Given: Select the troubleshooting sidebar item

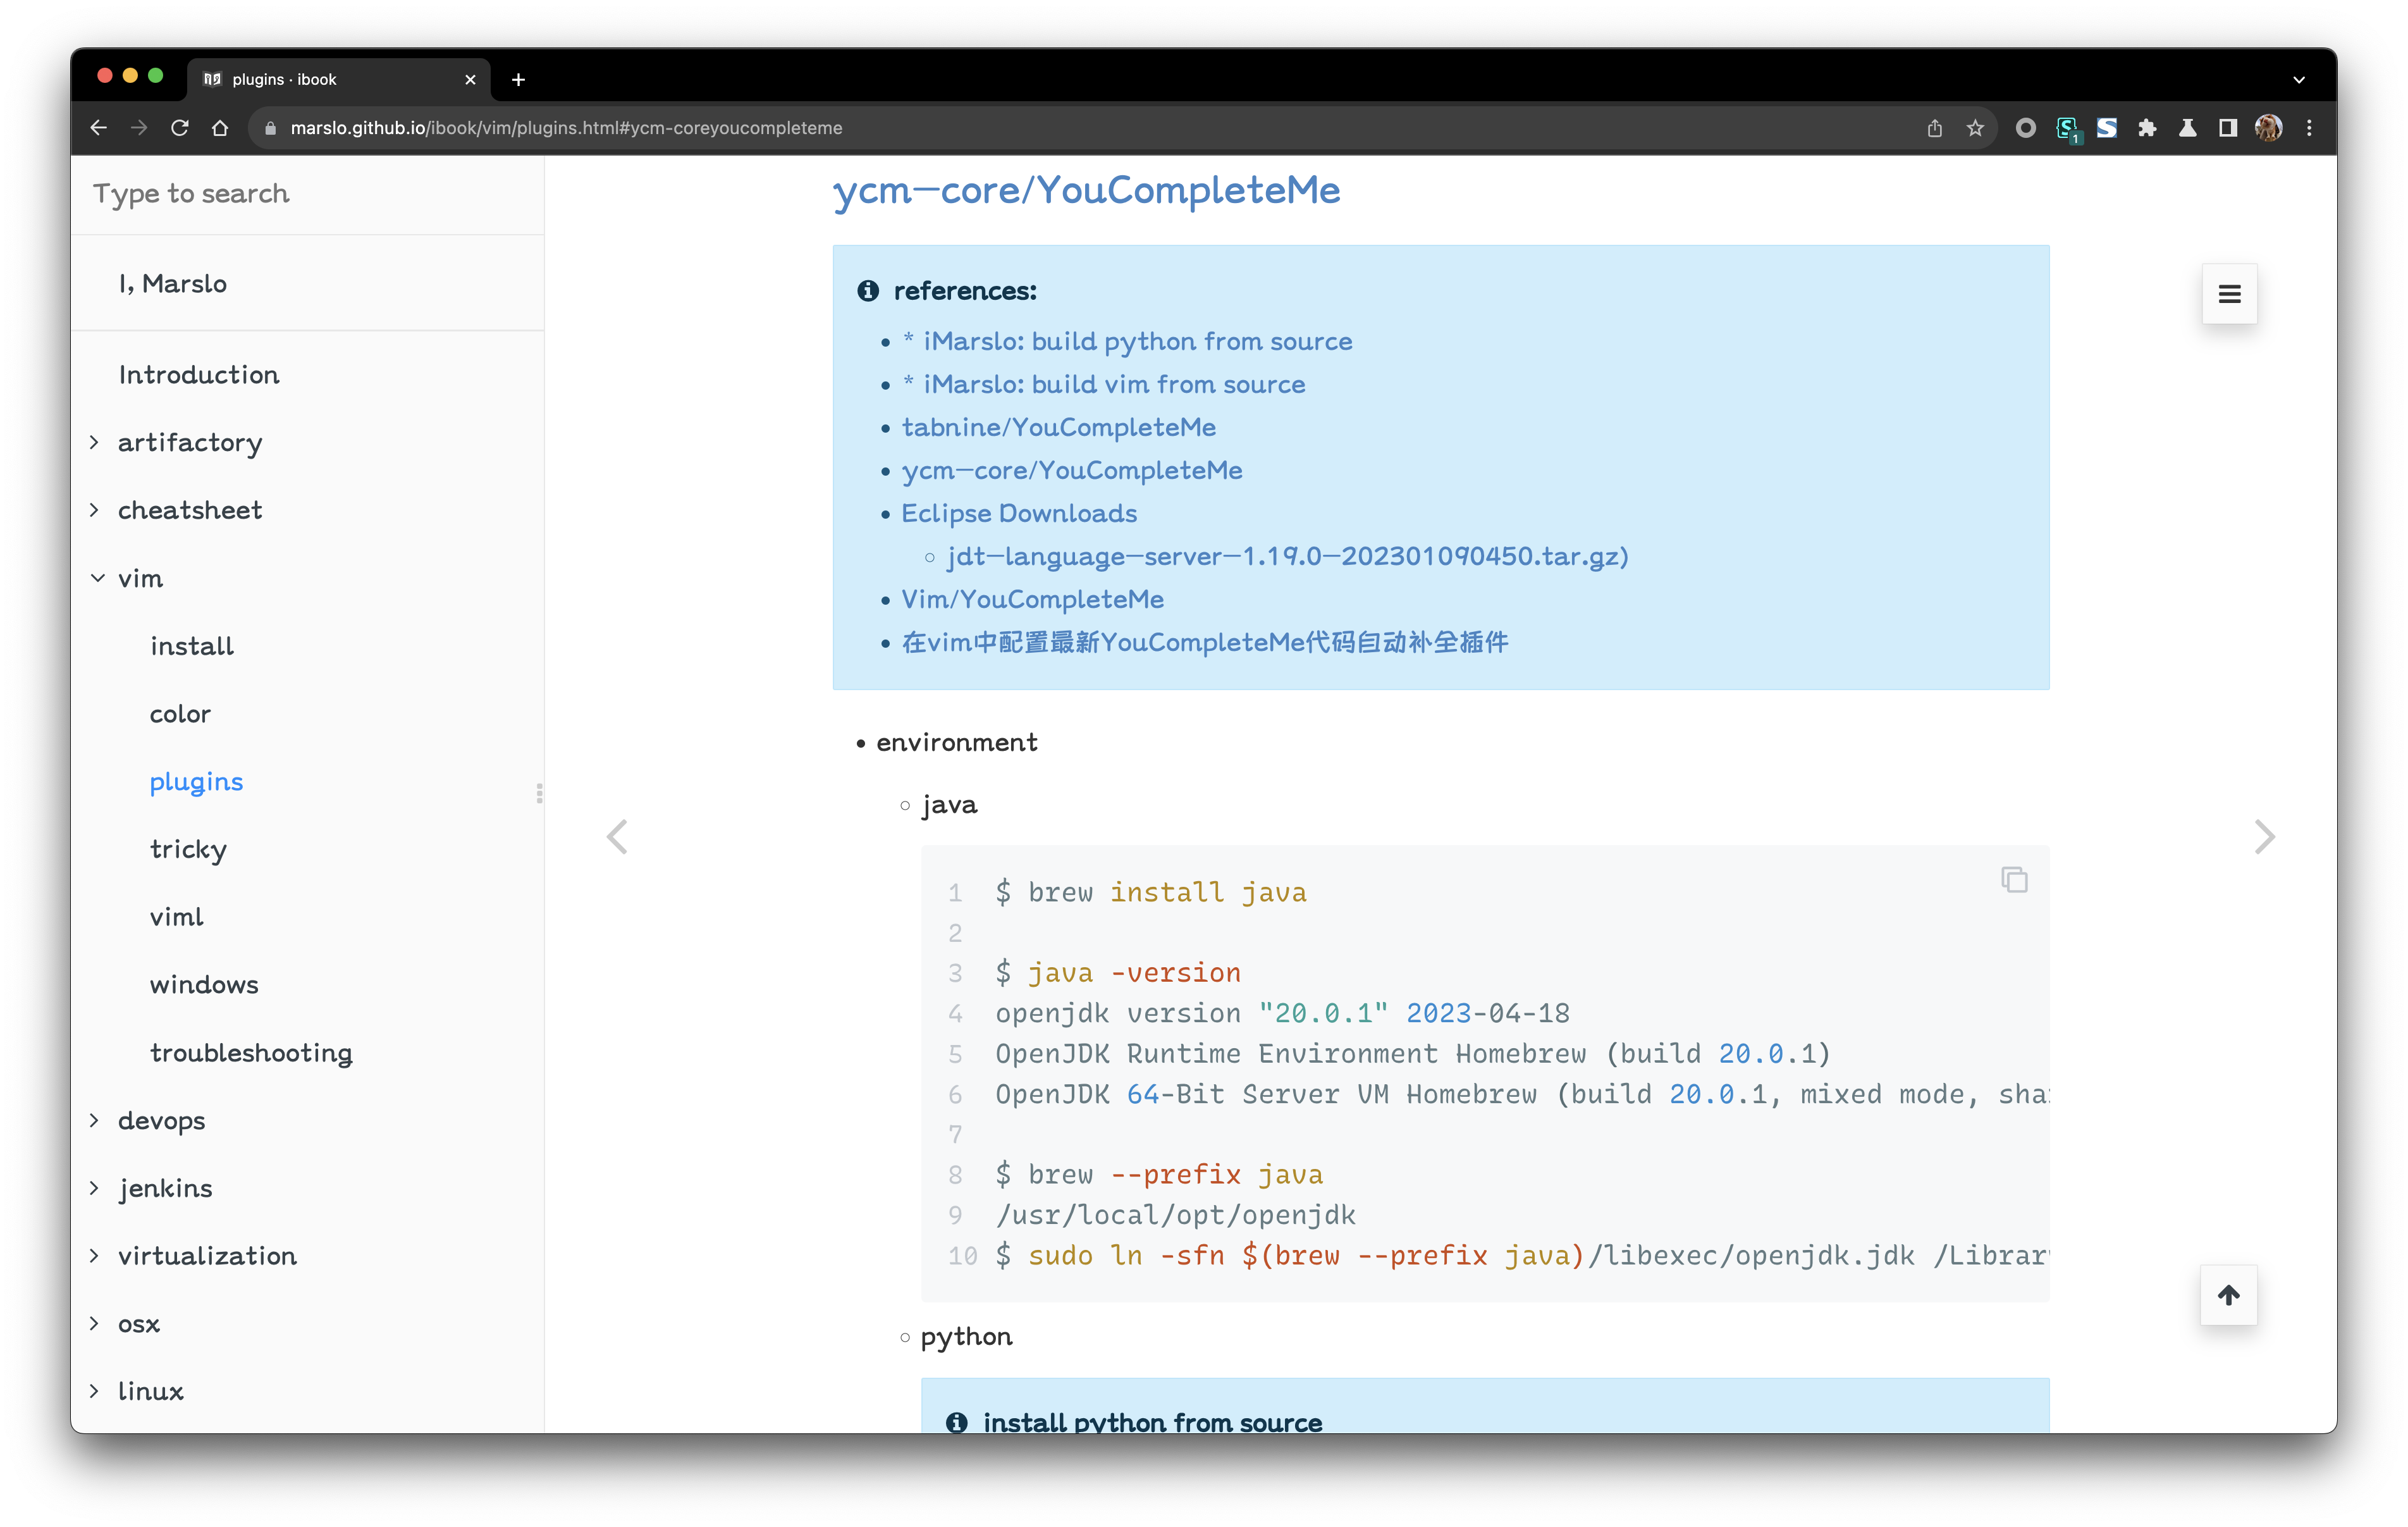Looking at the screenshot, I should tap(251, 1053).
